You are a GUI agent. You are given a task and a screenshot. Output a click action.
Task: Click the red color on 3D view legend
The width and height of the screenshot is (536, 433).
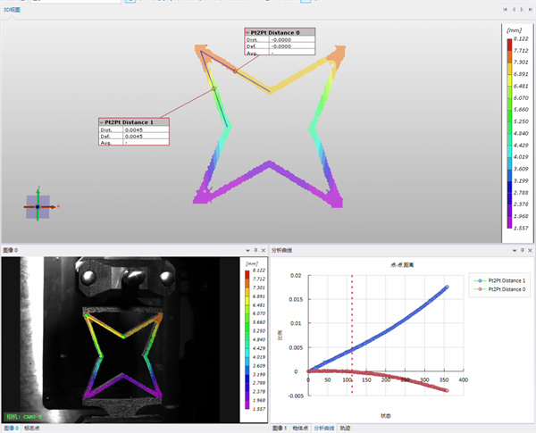(509, 45)
